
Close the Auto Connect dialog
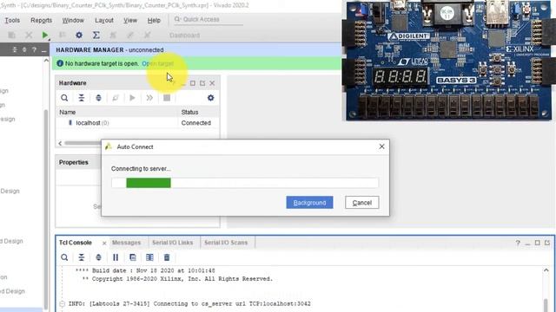click(381, 146)
